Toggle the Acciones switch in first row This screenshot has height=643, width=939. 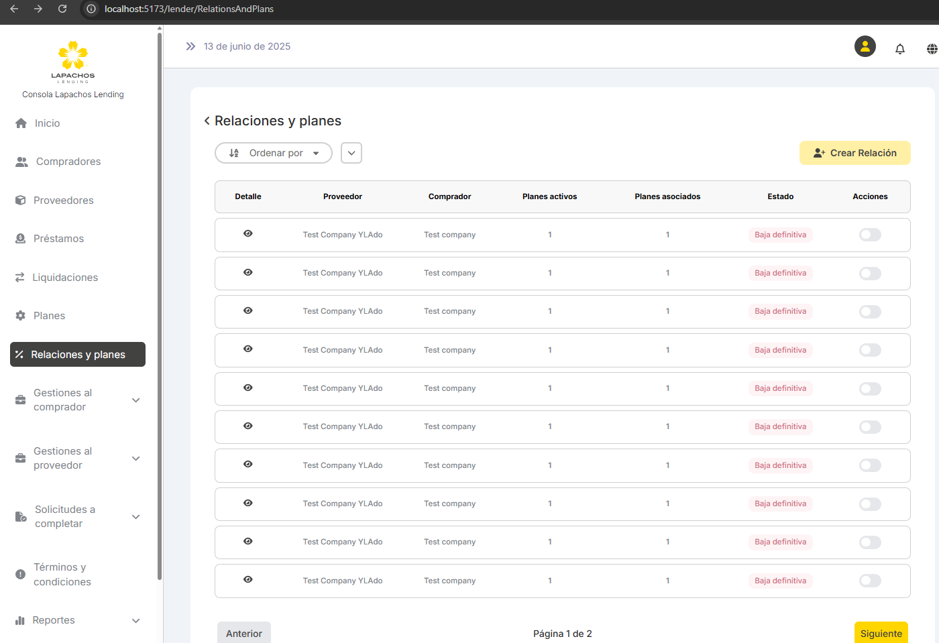coord(869,235)
